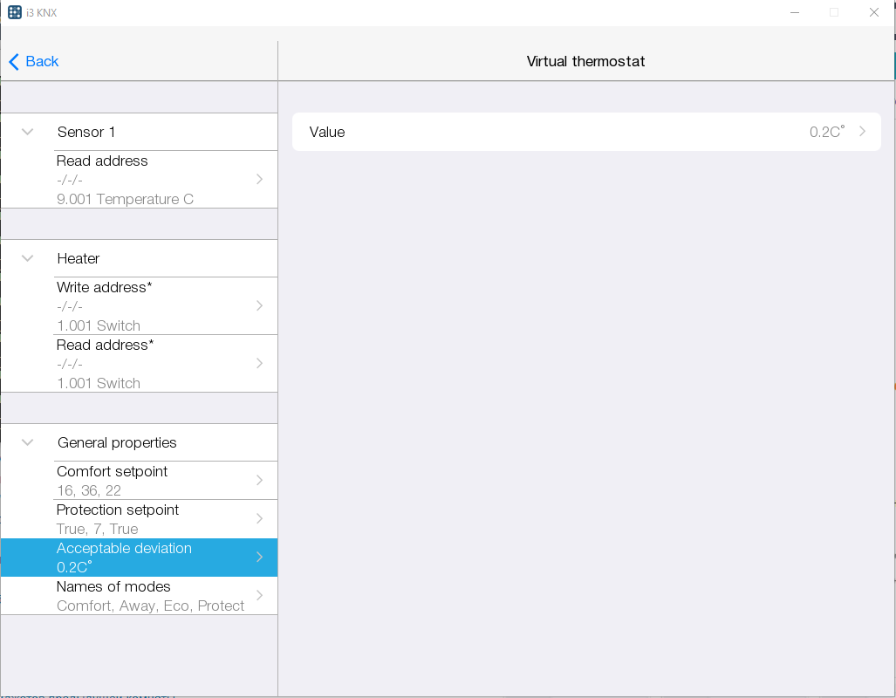Click the Back chevron arrow icon
The width and height of the screenshot is (896, 698).
[14, 62]
